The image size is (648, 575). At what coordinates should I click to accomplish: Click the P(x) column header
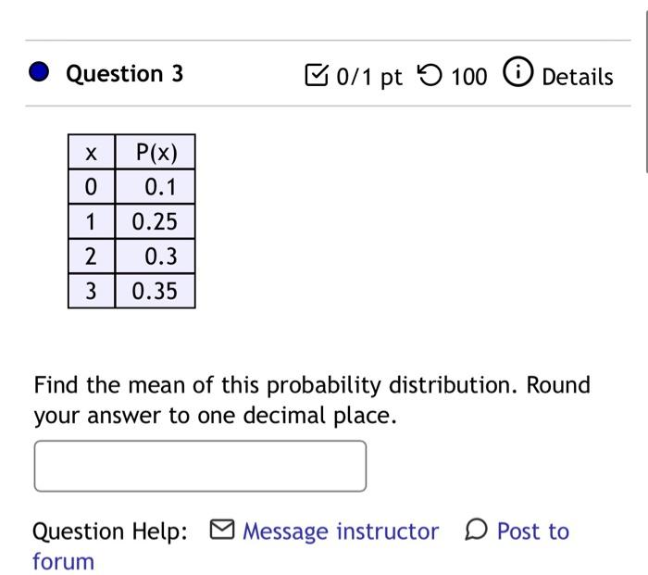click(156, 152)
